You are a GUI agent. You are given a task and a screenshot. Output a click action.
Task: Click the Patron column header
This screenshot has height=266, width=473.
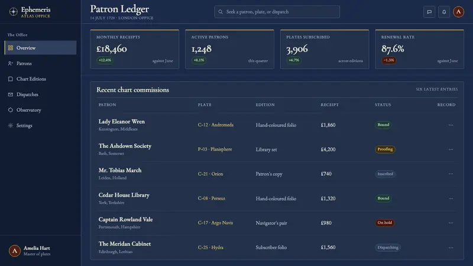point(107,105)
